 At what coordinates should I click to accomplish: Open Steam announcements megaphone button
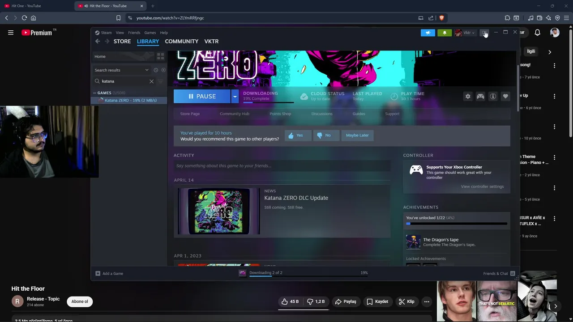[x=428, y=33]
